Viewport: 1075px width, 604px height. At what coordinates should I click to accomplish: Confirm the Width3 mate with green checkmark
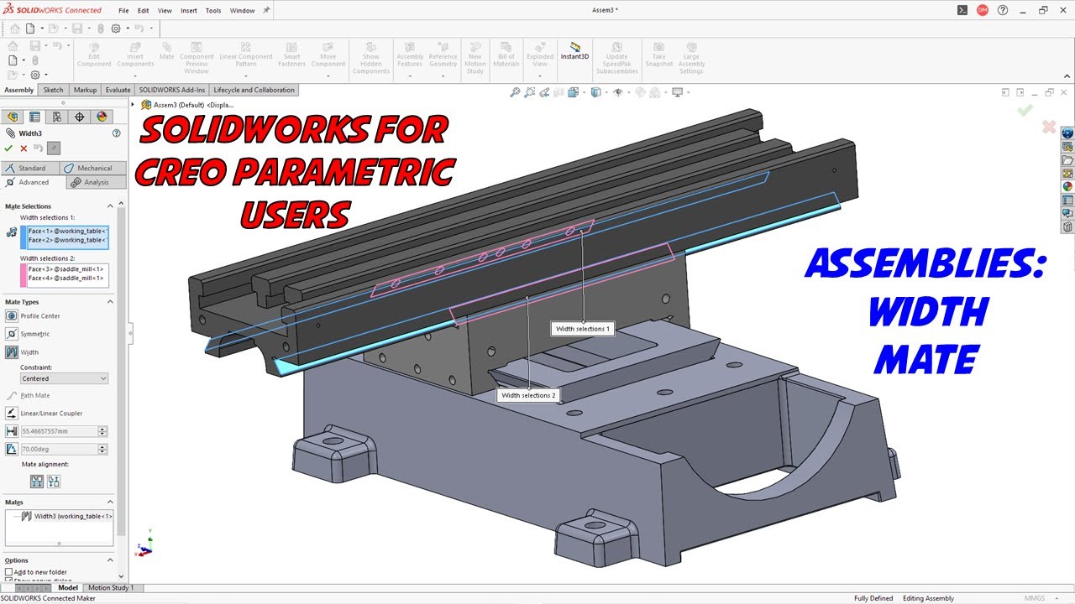pyautogui.click(x=9, y=148)
